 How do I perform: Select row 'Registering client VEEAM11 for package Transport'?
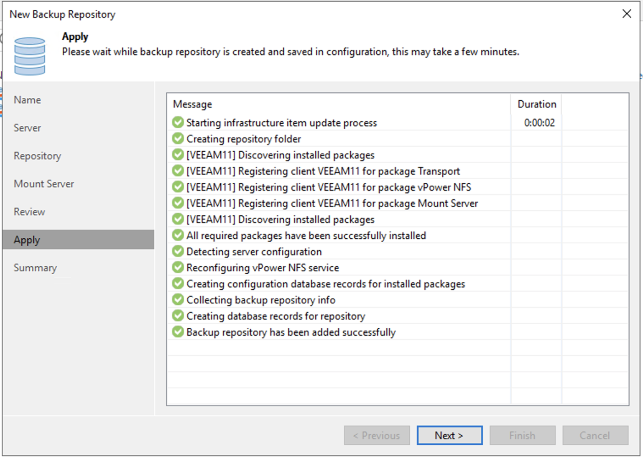pyautogui.click(x=398, y=171)
